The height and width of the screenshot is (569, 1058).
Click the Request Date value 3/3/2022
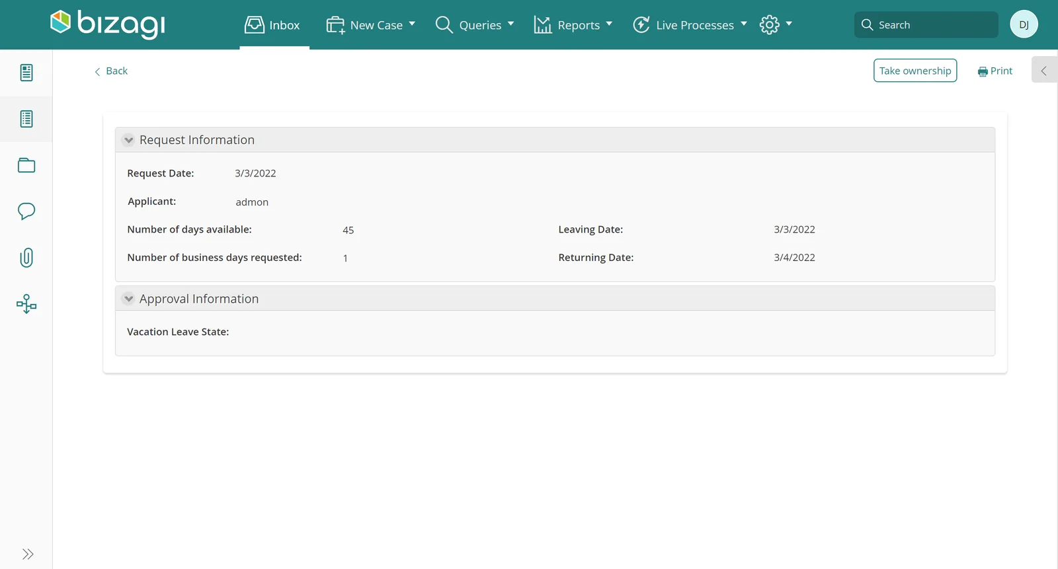pos(255,173)
